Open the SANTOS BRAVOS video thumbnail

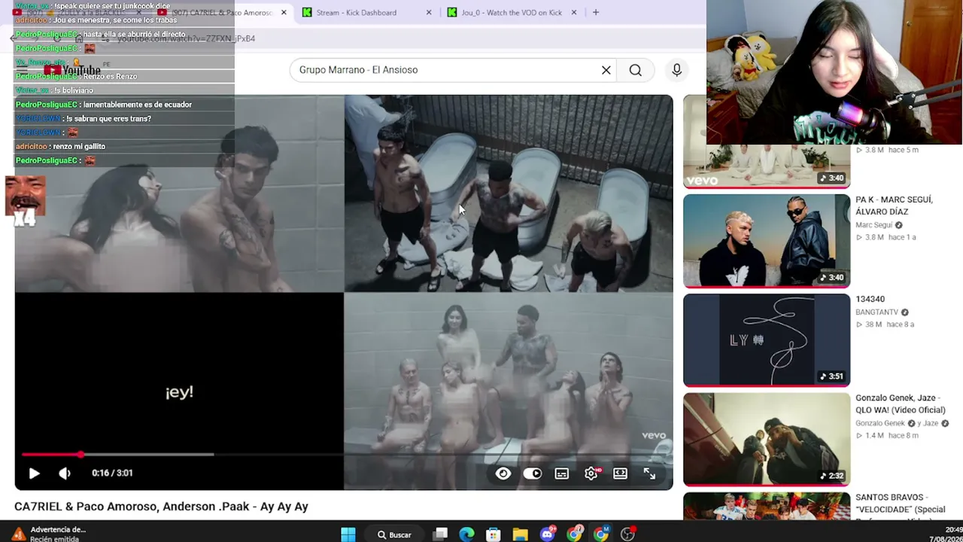coord(767,506)
